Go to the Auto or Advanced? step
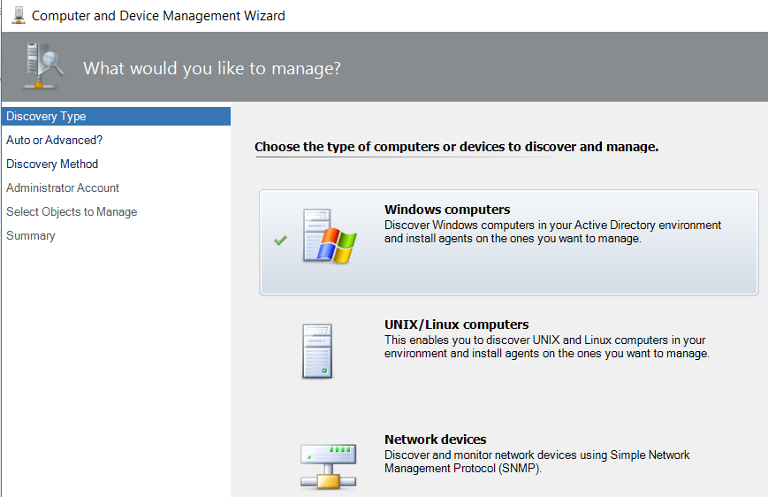This screenshot has height=497, width=768. pos(55,141)
